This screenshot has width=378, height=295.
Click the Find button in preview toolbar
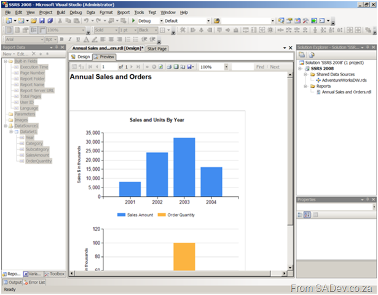260,67
